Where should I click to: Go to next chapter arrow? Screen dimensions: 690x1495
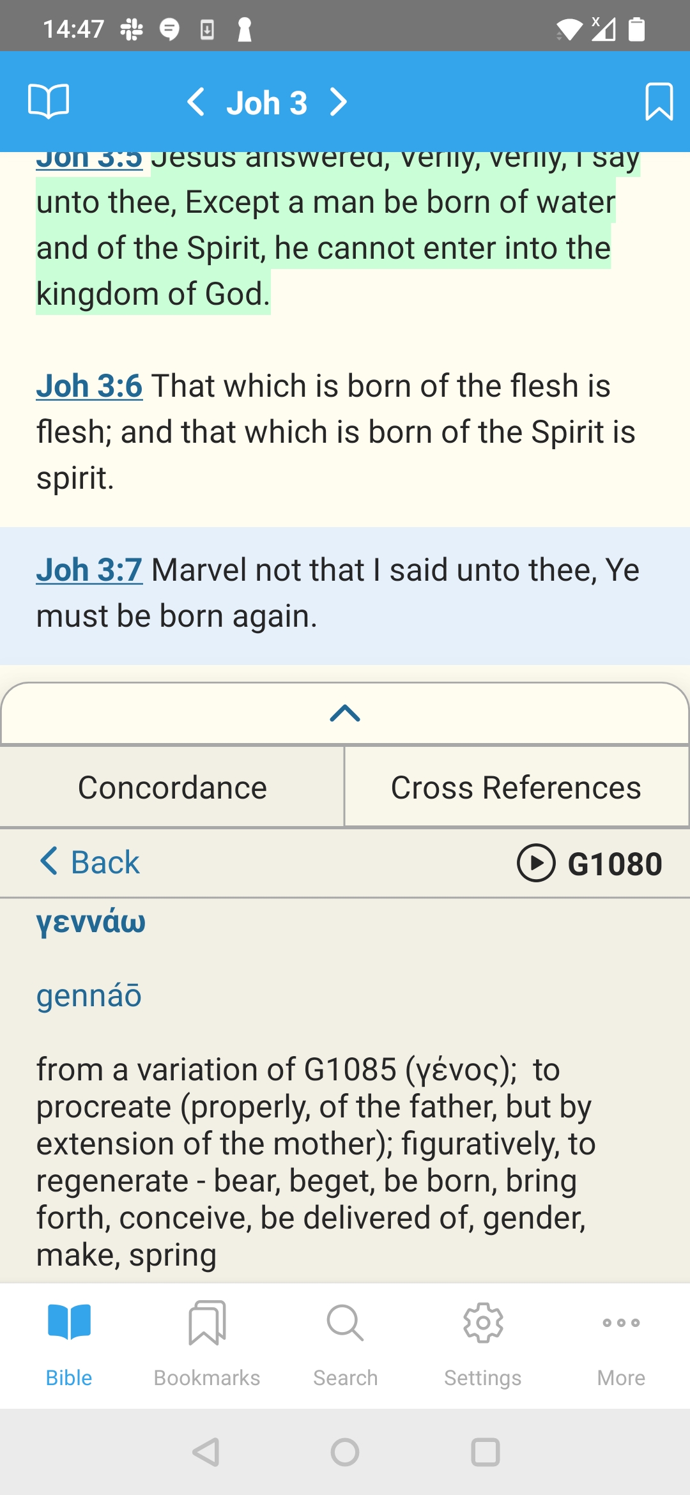[338, 102]
